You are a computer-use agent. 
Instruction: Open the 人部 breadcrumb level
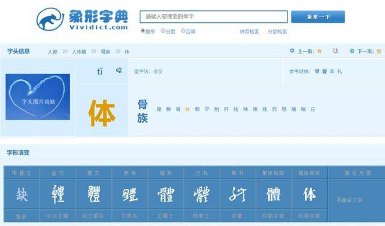(x=52, y=52)
